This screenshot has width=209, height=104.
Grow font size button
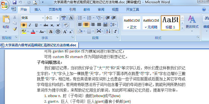(65, 32)
